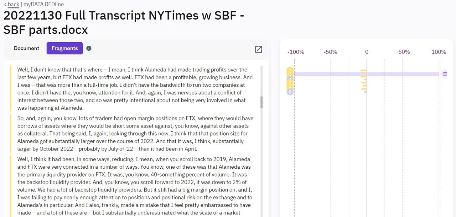Switch to the Document tab

point(26,48)
